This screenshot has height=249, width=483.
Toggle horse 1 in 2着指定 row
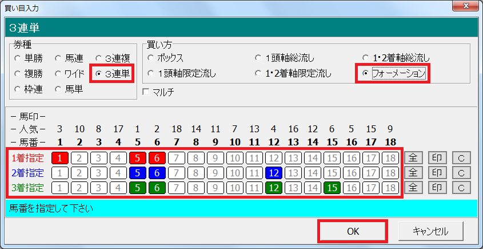pyautogui.click(x=60, y=173)
